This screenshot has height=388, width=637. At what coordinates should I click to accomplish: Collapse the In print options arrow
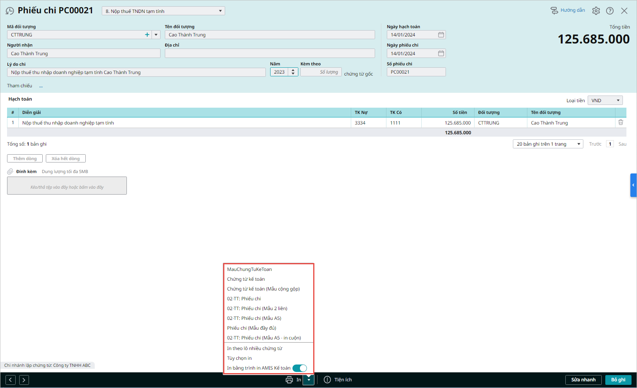309,380
